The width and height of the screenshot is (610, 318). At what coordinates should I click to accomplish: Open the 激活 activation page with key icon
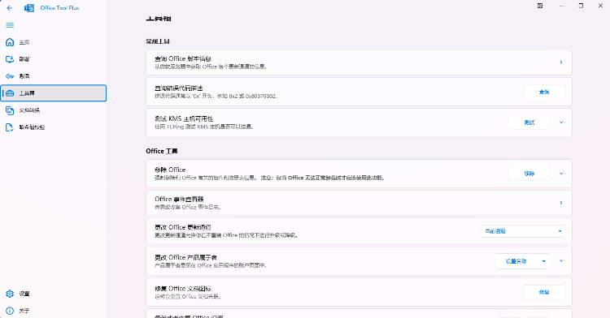[x=54, y=76]
